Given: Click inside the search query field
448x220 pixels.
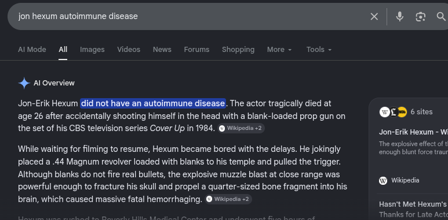Looking at the screenshot, I should (188, 17).
